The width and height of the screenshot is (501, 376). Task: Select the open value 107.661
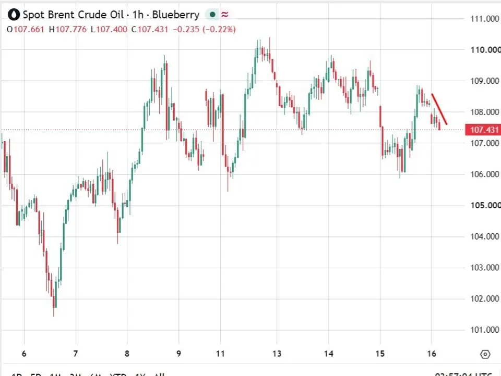tap(29, 30)
